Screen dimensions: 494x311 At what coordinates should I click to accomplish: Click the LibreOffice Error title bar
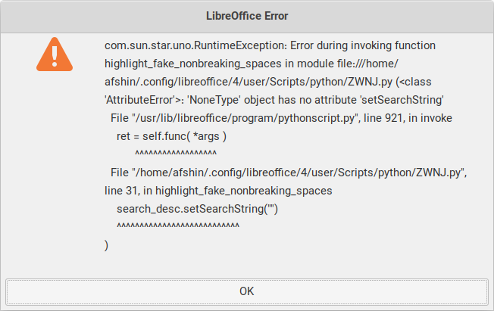pyautogui.click(x=247, y=16)
